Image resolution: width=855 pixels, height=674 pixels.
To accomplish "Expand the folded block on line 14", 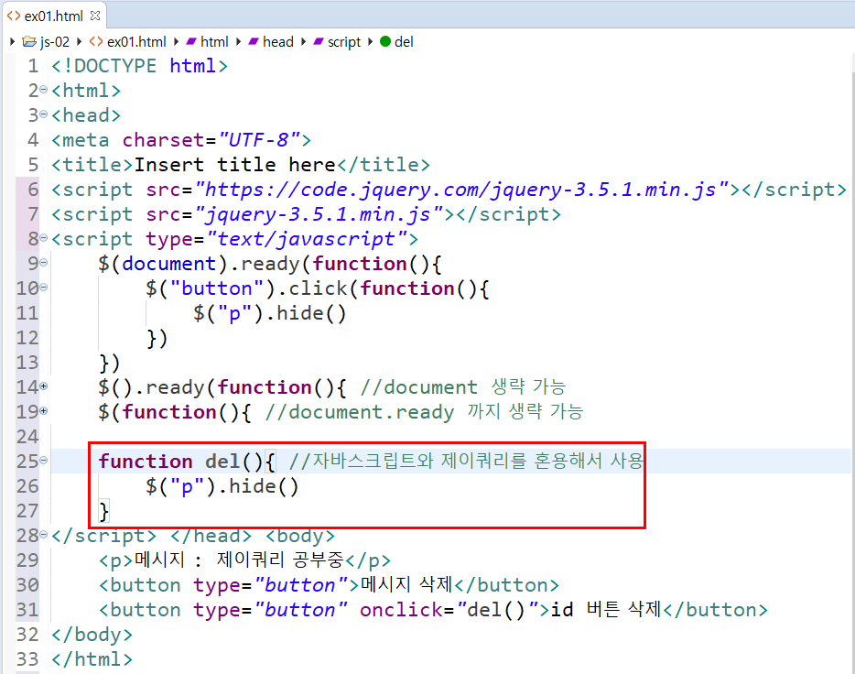I will (44, 386).
